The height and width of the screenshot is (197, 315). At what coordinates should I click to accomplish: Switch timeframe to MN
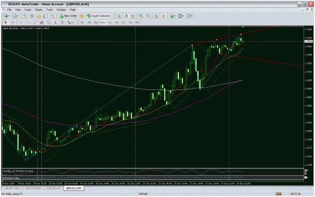click(x=137, y=23)
